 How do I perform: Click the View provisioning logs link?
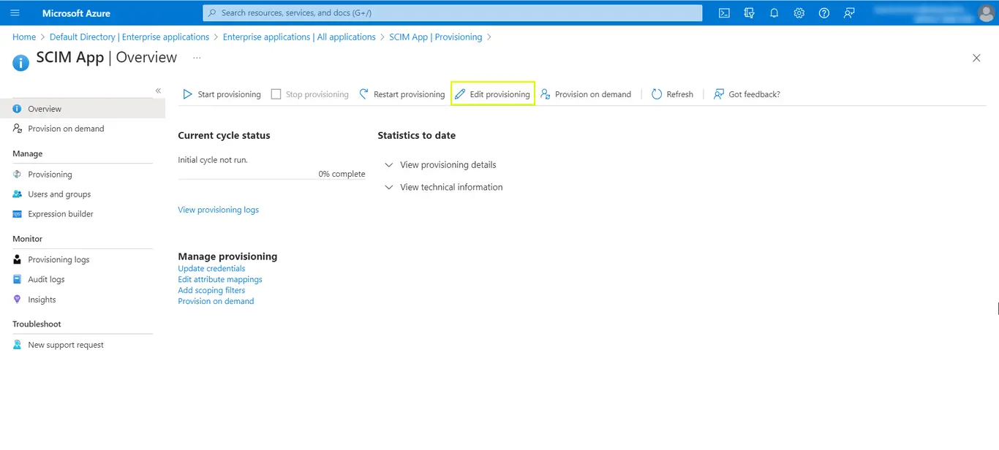pos(218,210)
